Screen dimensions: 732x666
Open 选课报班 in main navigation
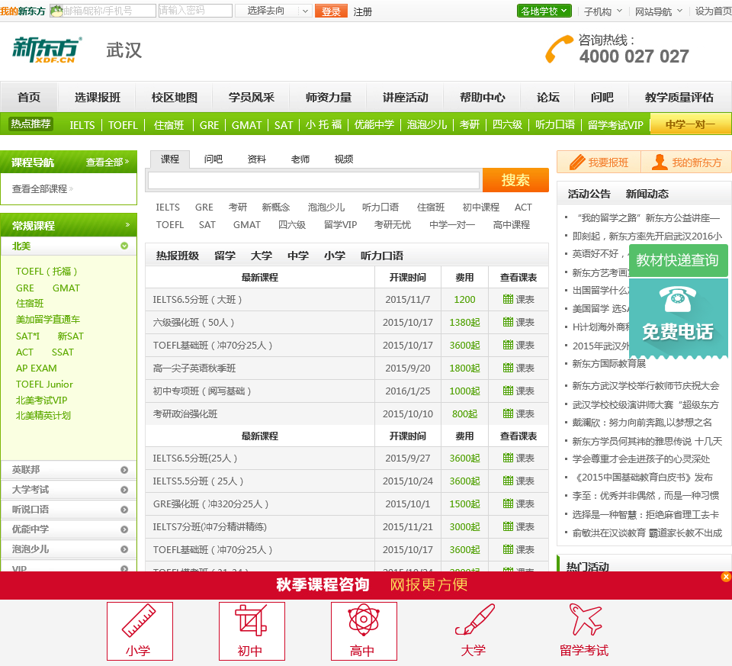[x=97, y=97]
